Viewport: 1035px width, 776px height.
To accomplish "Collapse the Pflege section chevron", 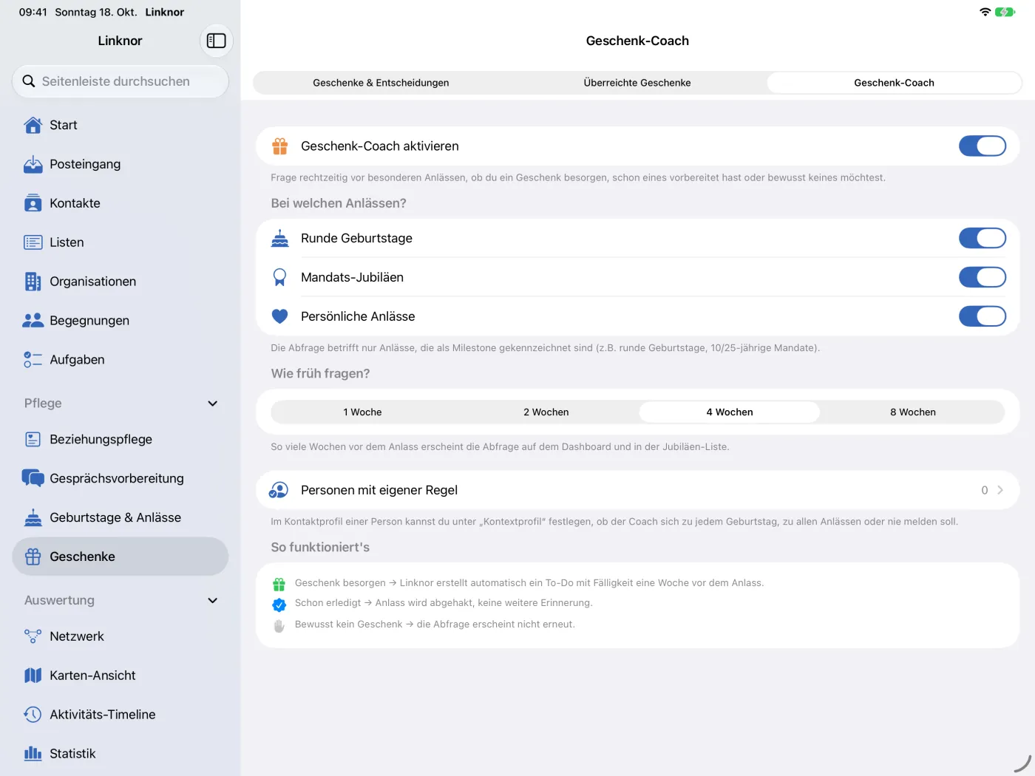I will click(213, 404).
